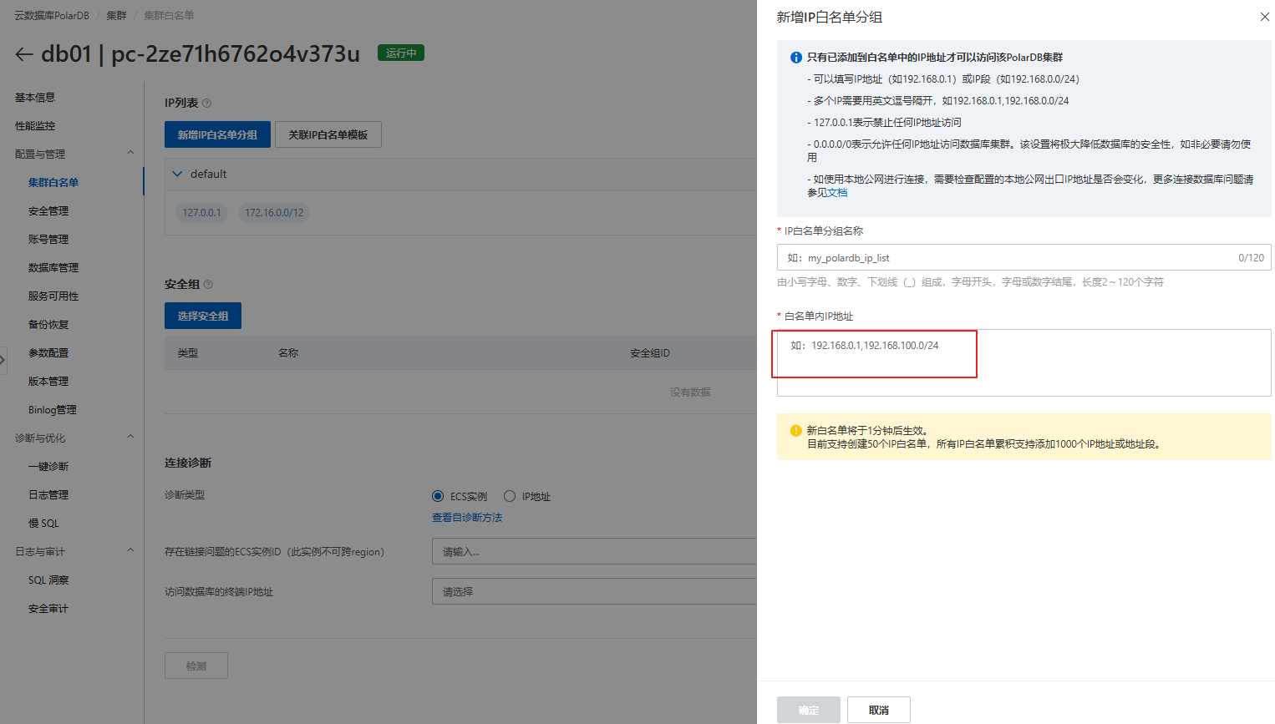Click the 172.16.0.0/12 IP tag
The height and width of the screenshot is (724, 1275).
pyautogui.click(x=274, y=213)
